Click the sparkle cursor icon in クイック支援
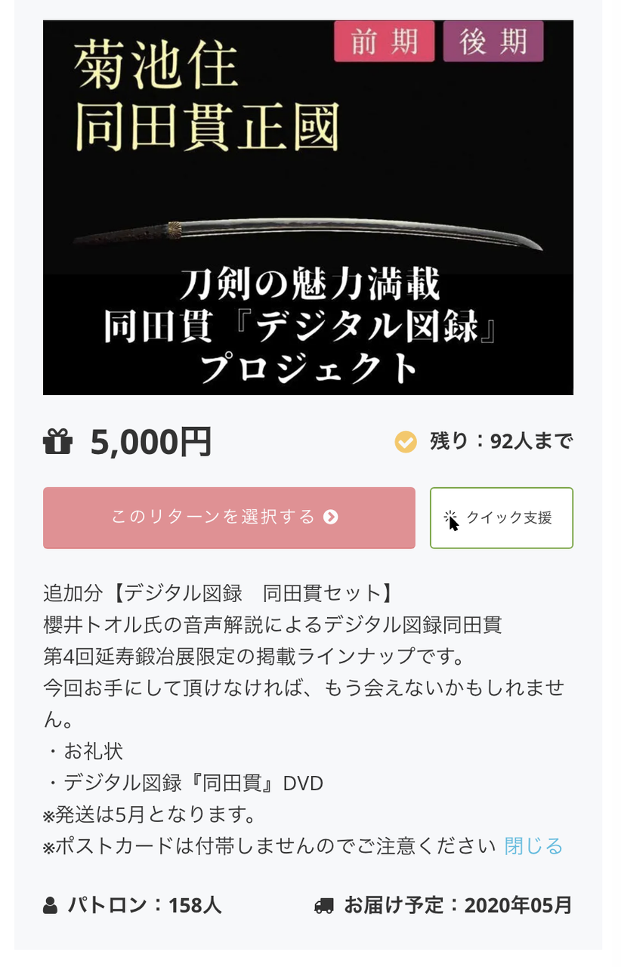The image size is (621, 967). 451,520
